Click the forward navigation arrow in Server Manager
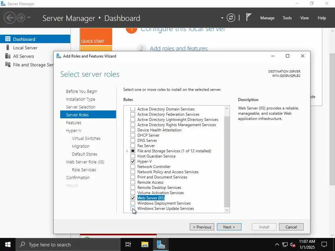The height and width of the screenshot is (251, 335). click(21, 18)
